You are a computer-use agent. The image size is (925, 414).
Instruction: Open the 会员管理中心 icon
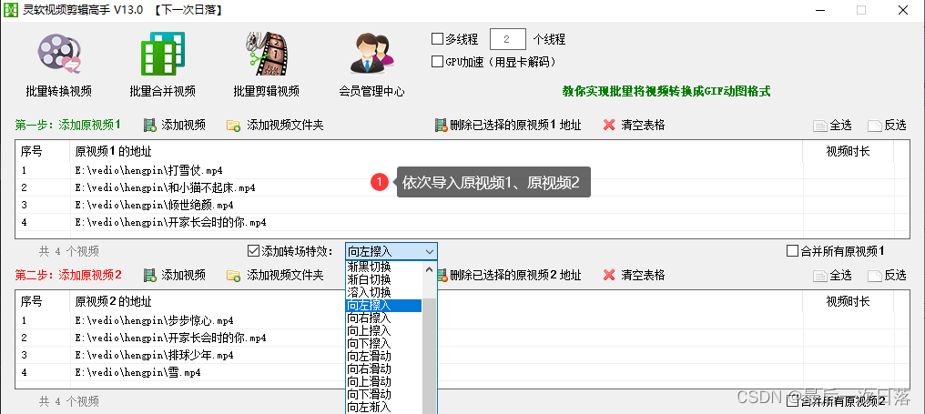coord(371,53)
